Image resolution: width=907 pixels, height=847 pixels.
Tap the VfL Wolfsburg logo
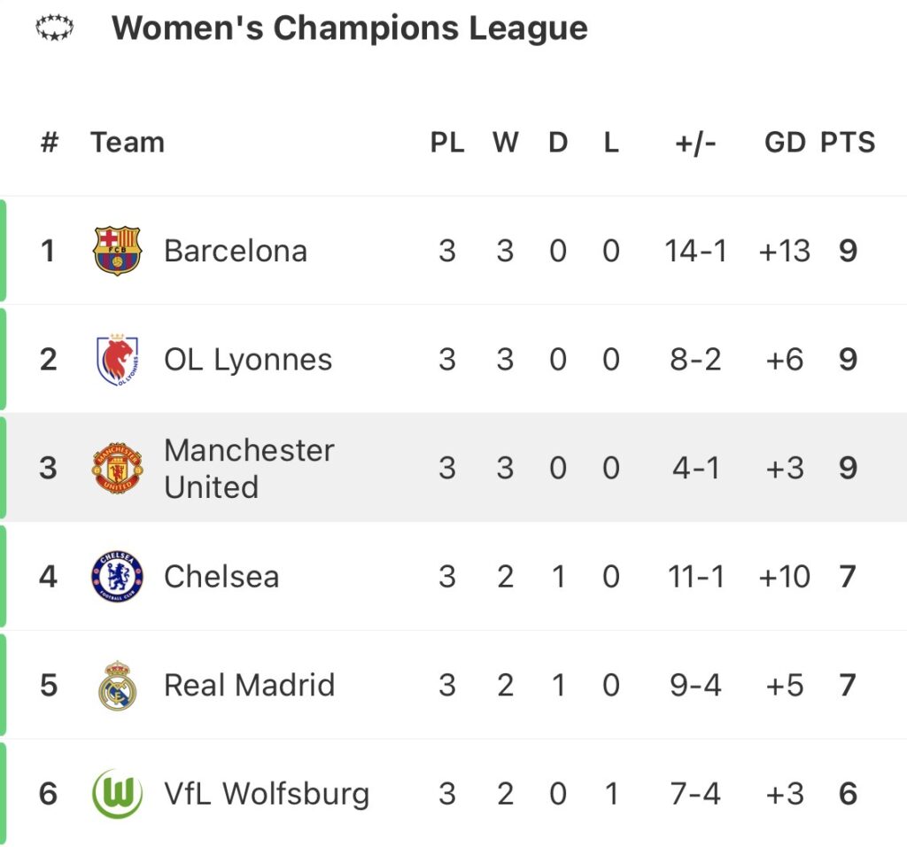[x=117, y=794]
